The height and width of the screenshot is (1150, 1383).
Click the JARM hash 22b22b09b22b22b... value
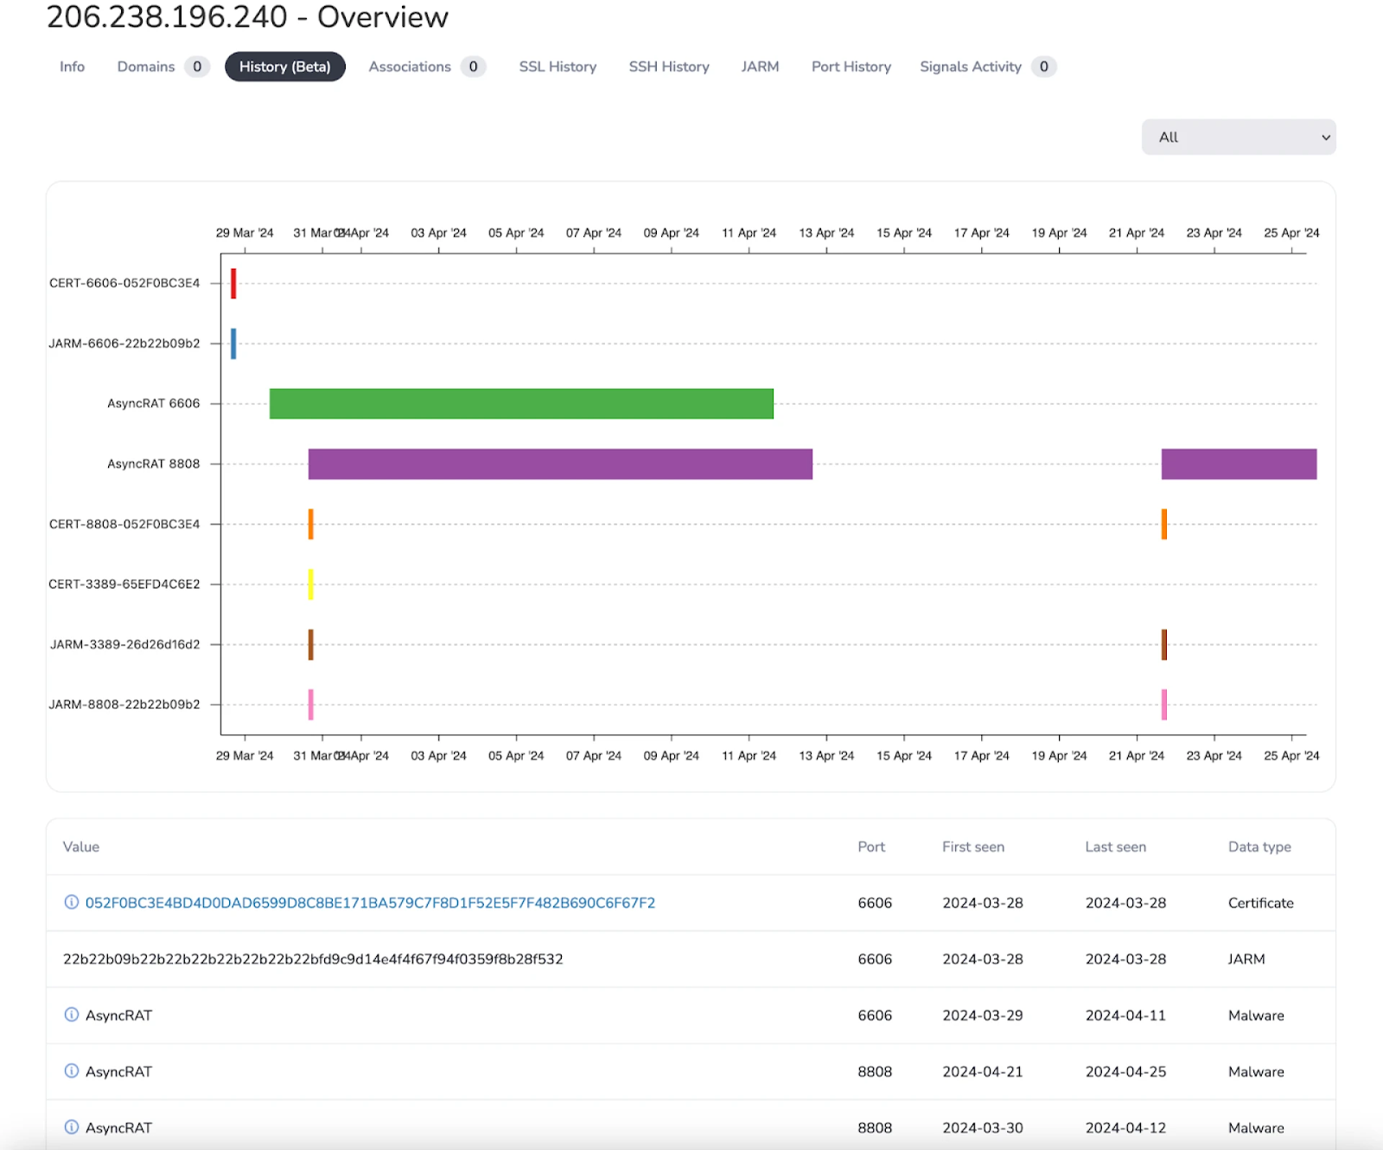click(313, 959)
